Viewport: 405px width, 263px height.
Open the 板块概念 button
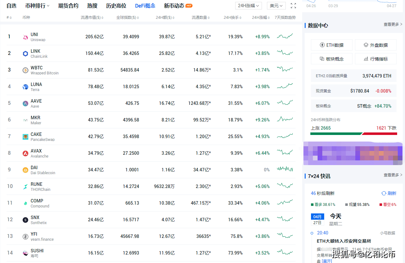[331, 59]
